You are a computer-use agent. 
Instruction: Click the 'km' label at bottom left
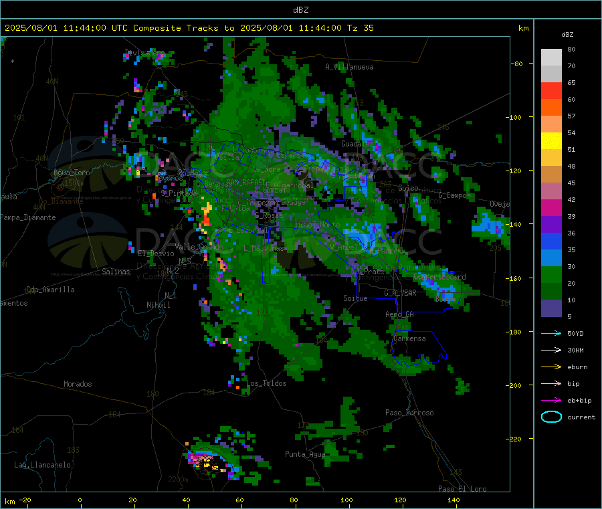point(9,502)
